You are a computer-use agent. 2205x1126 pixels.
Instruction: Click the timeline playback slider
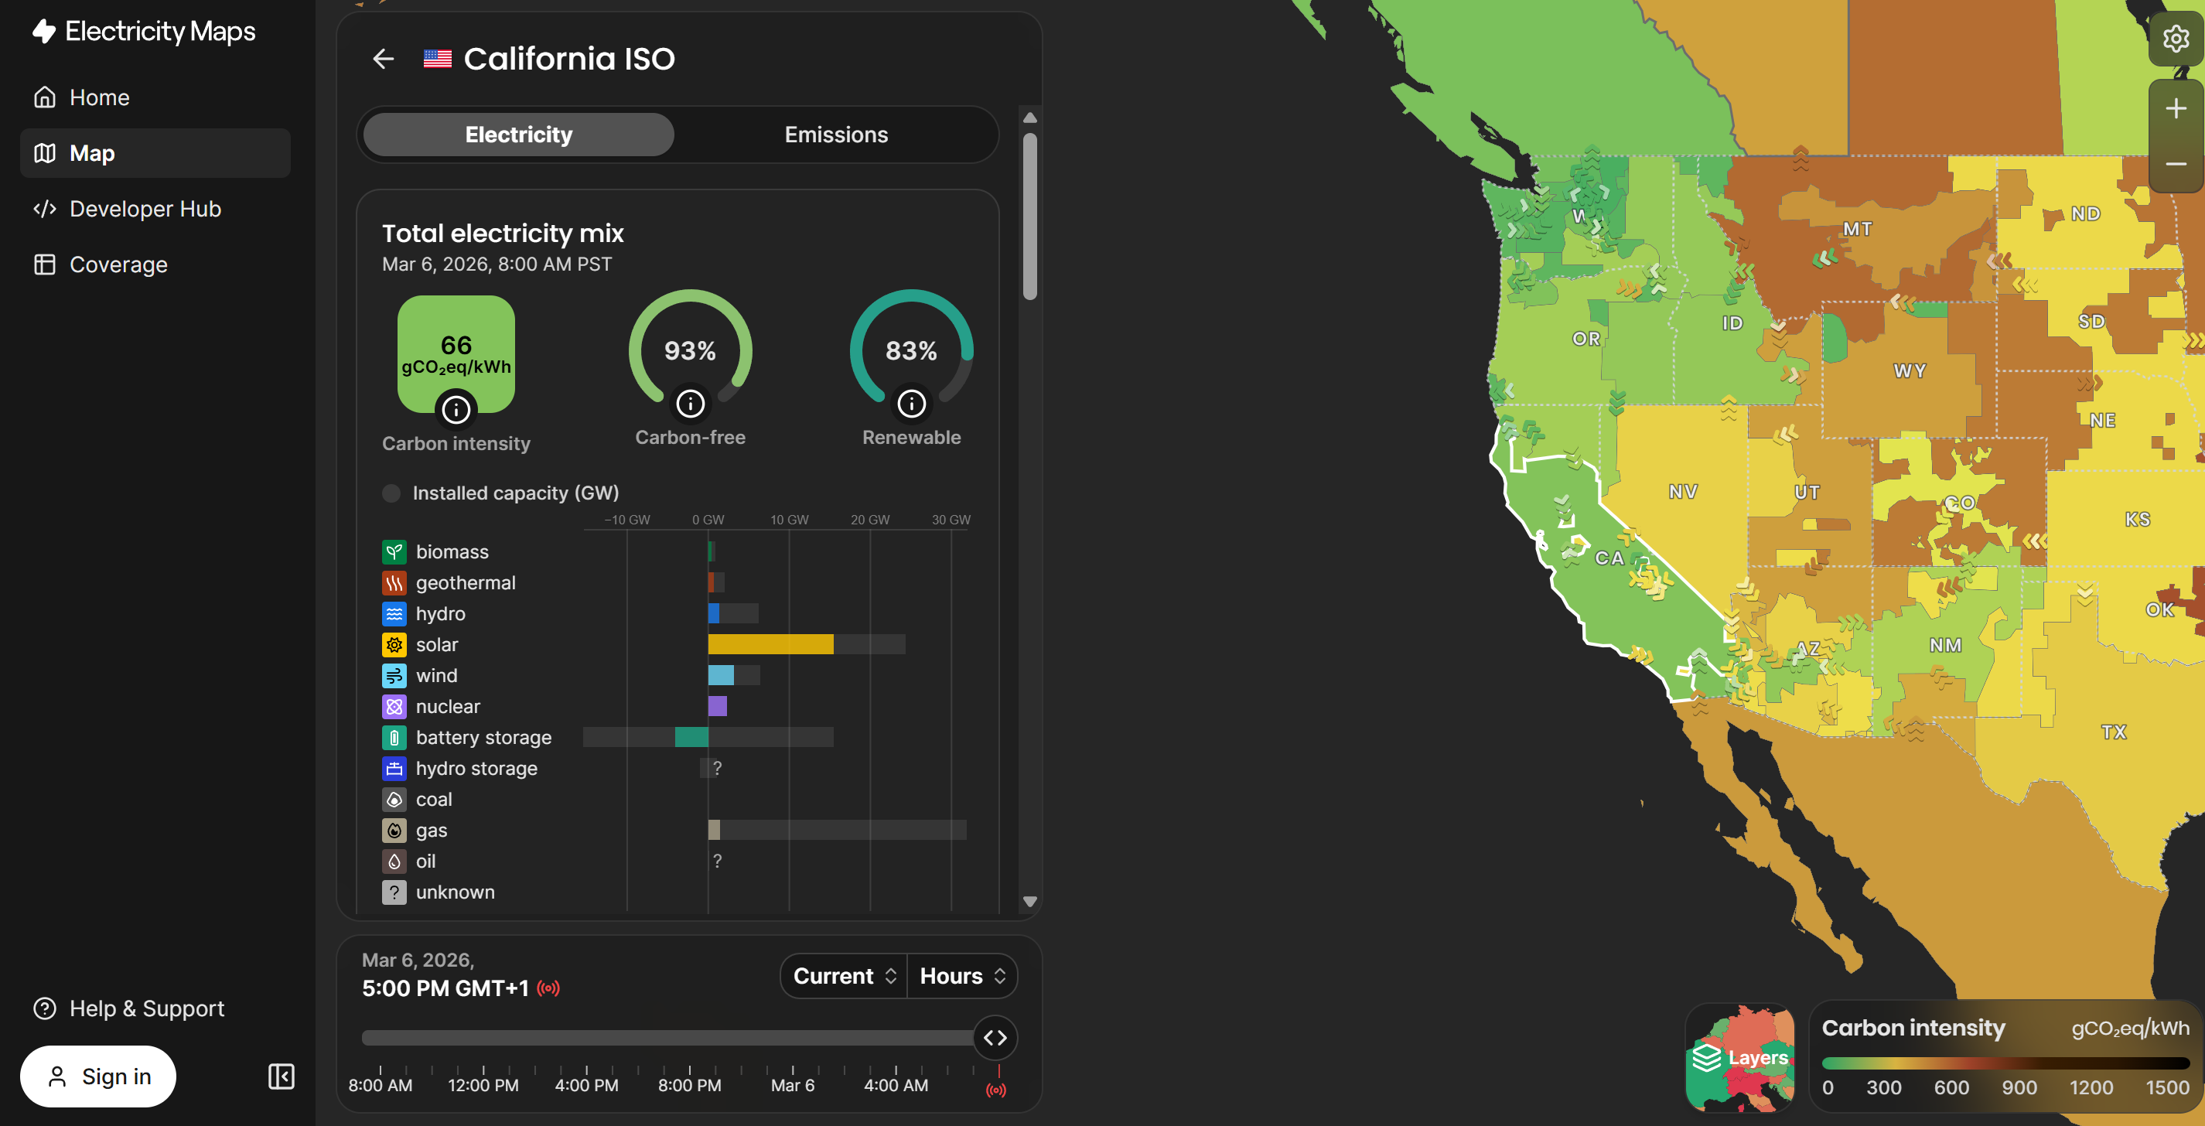pos(995,1037)
